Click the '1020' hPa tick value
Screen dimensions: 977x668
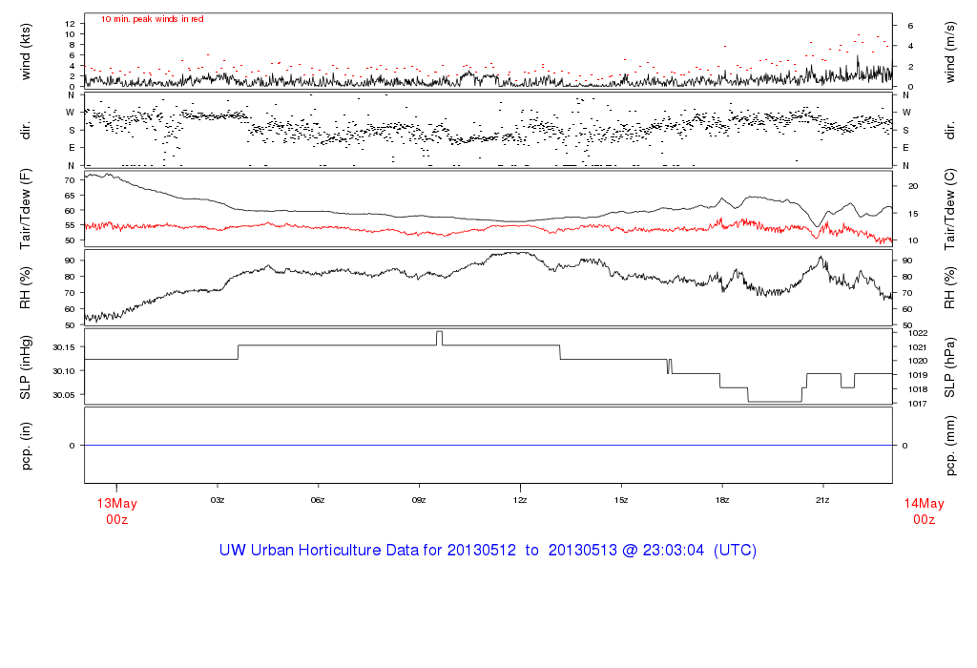pyautogui.click(x=919, y=361)
